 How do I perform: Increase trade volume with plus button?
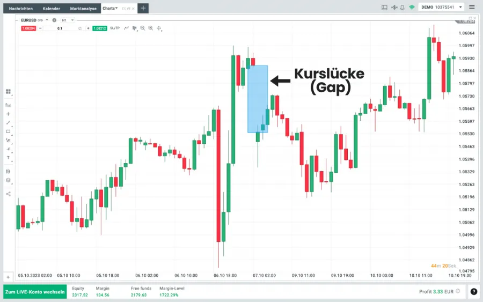(88, 28)
